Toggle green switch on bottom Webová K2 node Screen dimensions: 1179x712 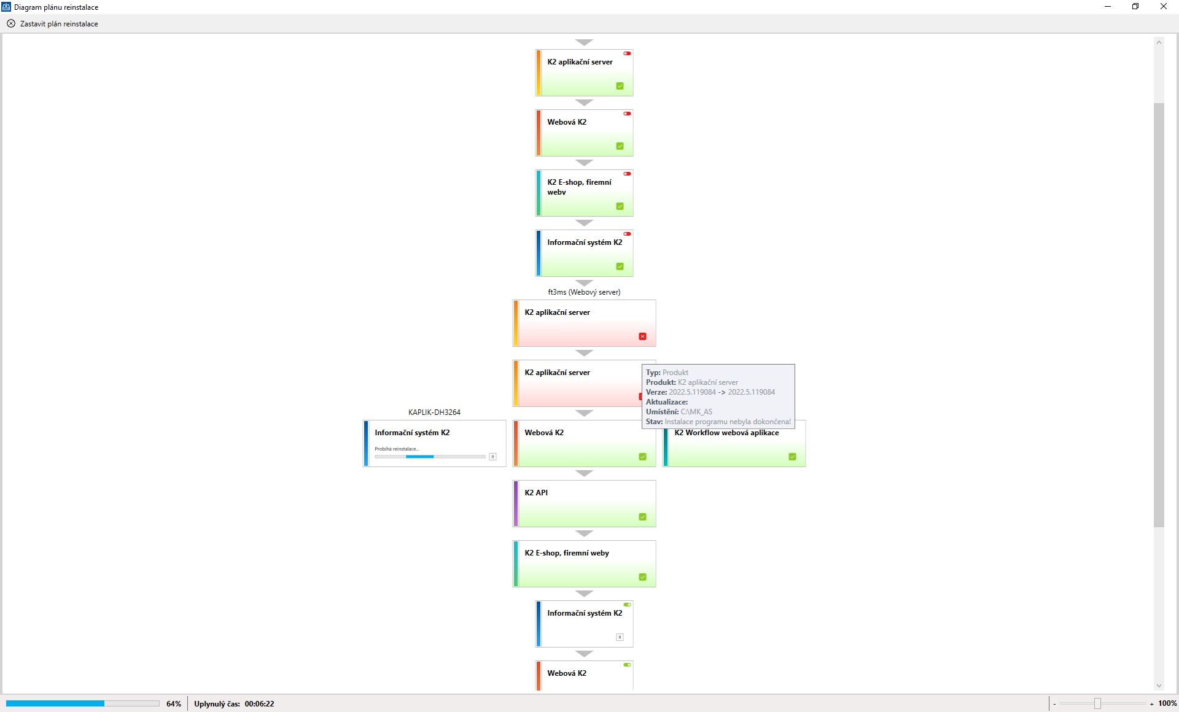click(x=627, y=665)
